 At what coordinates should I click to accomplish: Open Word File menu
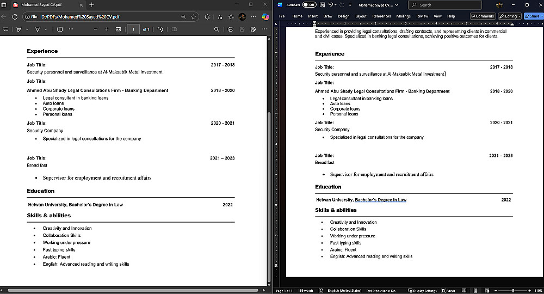point(282,16)
